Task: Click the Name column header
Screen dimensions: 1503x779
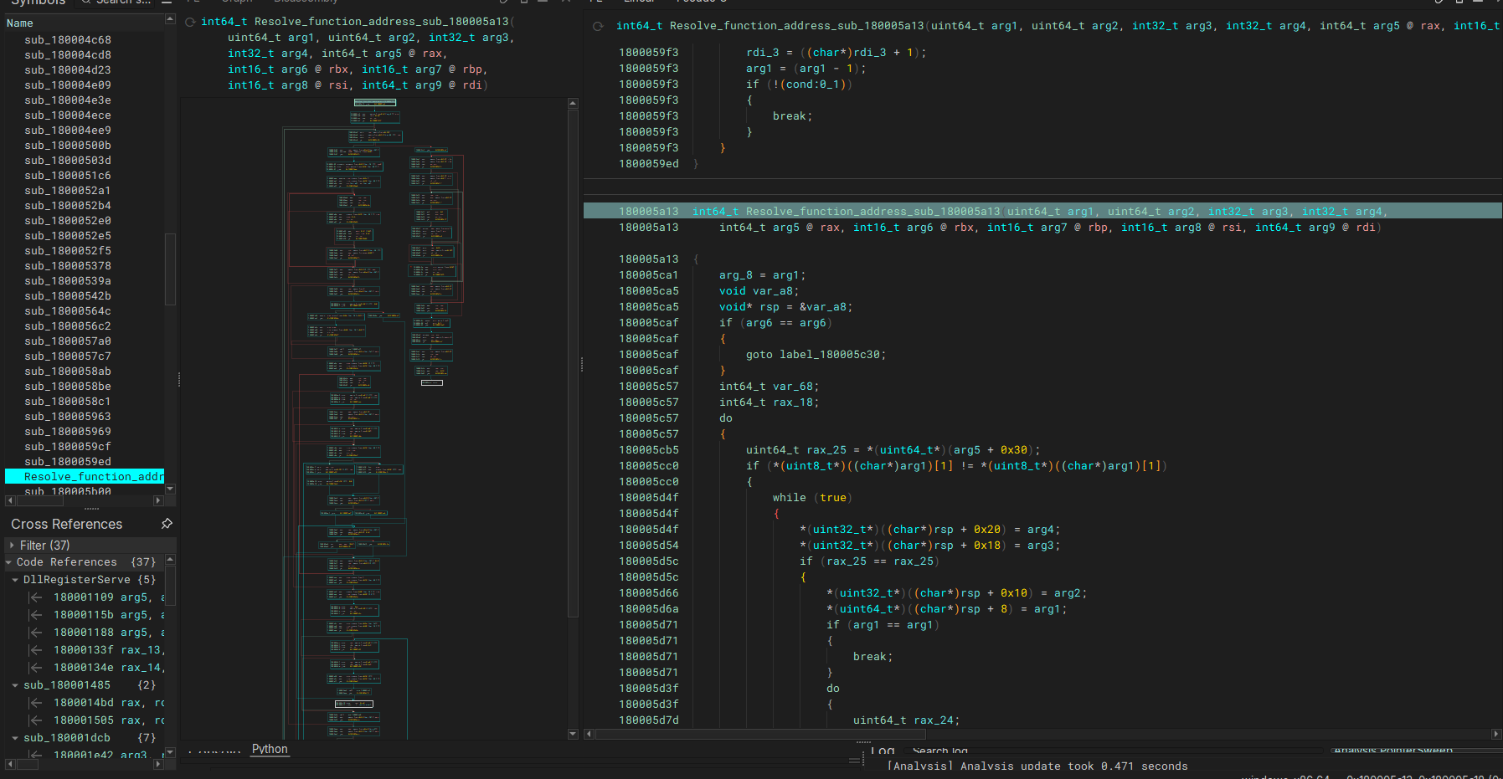Action: 84,23
